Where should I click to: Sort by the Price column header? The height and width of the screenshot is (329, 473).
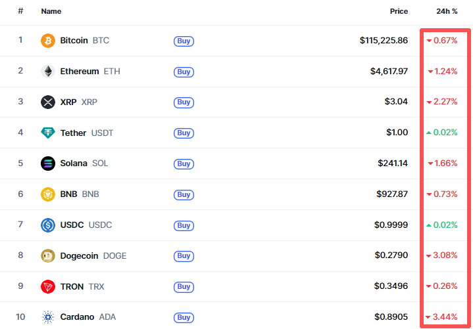[398, 11]
